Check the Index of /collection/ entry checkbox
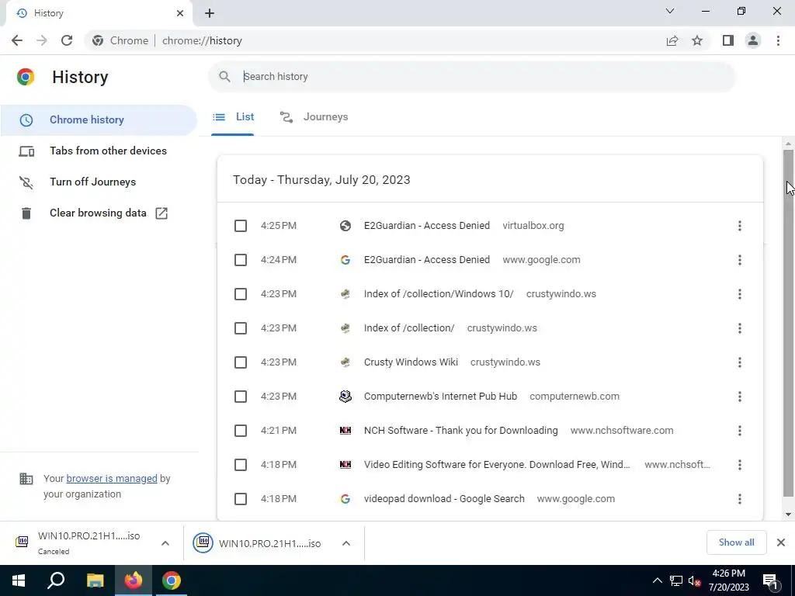795x596 pixels. (241, 328)
